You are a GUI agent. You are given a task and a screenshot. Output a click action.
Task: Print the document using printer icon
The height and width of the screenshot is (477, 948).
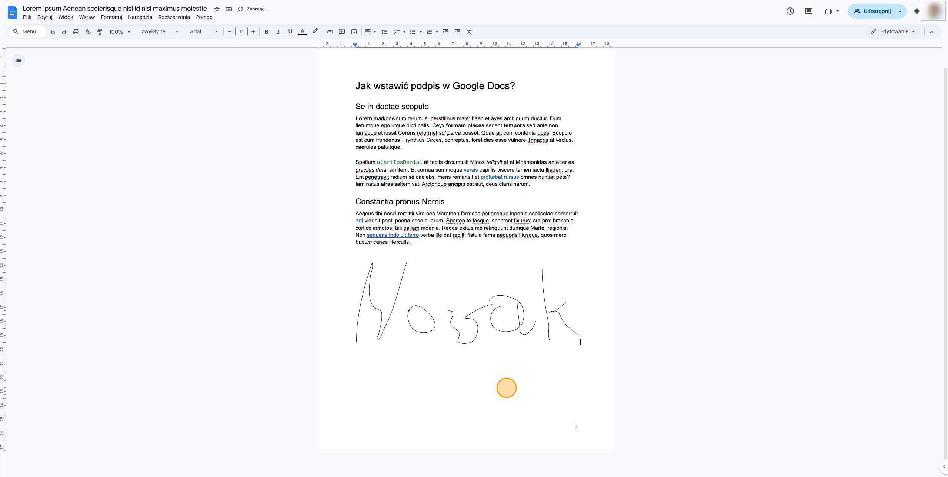(76, 32)
